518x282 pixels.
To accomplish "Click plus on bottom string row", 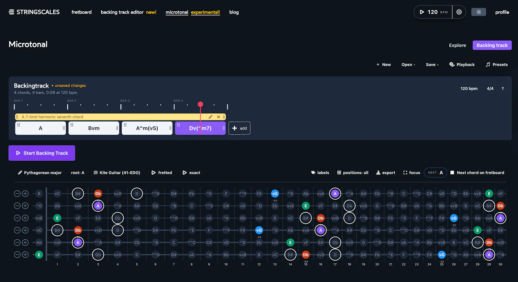I will point(25,255).
